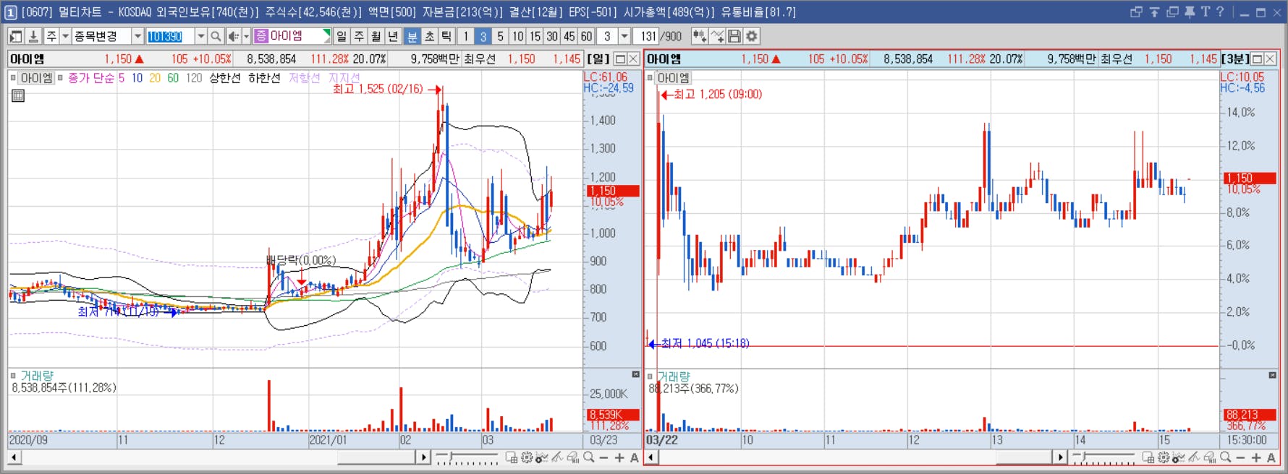Click the 아이엠 legend label in daily chart
This screenshot has width=1288, height=474.
click(36, 77)
